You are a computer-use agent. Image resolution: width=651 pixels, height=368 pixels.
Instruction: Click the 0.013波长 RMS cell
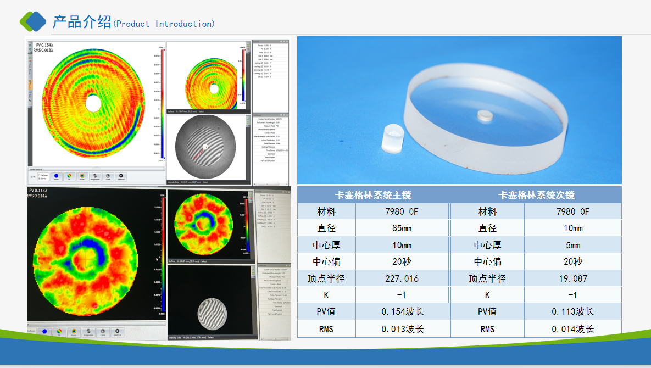(402, 329)
